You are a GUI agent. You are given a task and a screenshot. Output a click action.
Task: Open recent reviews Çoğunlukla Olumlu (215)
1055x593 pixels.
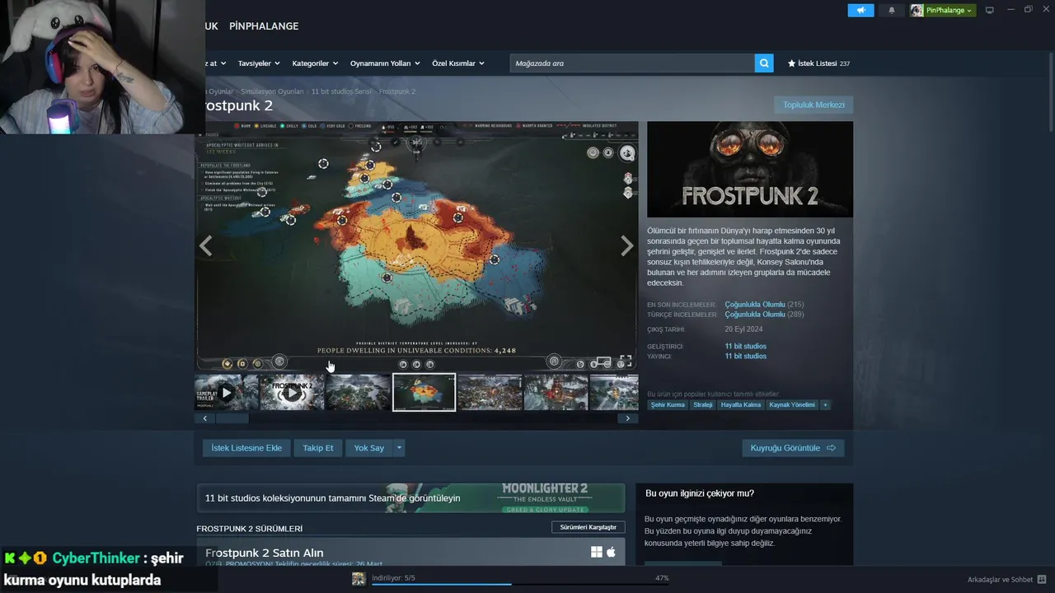click(764, 305)
